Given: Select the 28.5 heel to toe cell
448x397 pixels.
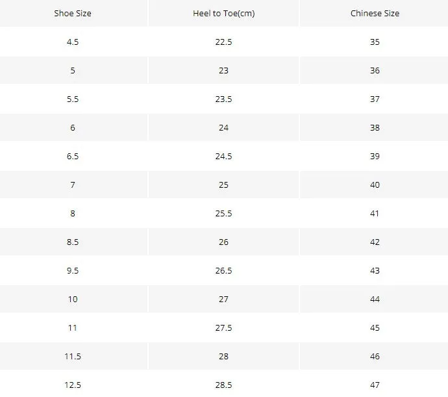Looking at the screenshot, I should 224,385.
